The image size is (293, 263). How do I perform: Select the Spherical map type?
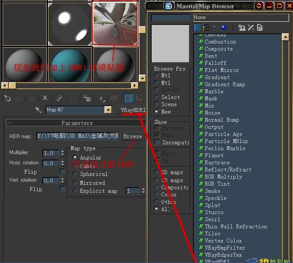pyautogui.click(x=75, y=174)
